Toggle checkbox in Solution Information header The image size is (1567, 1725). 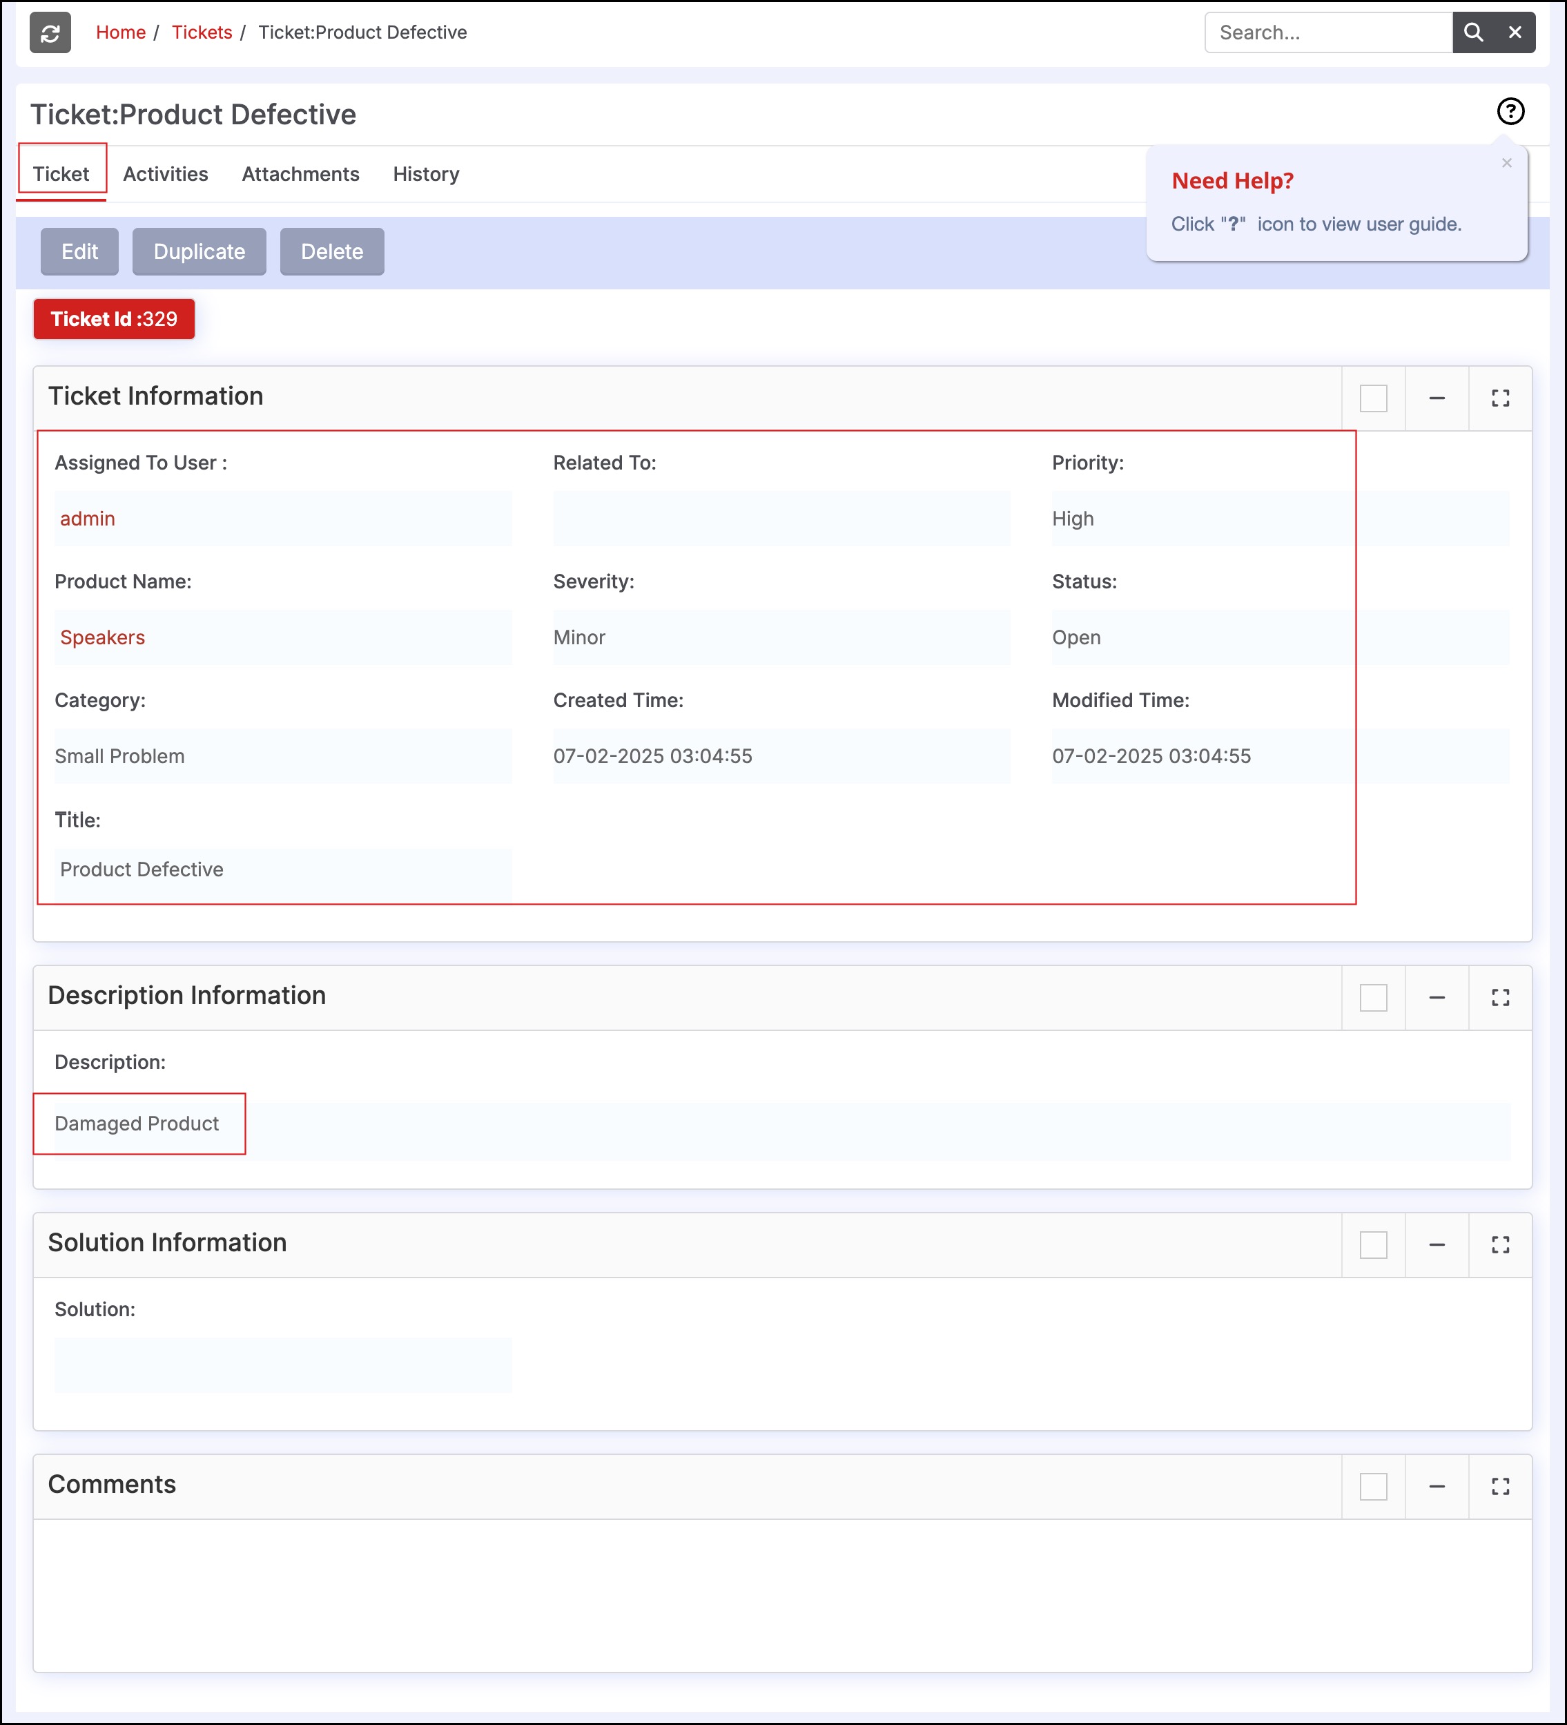click(1374, 1245)
